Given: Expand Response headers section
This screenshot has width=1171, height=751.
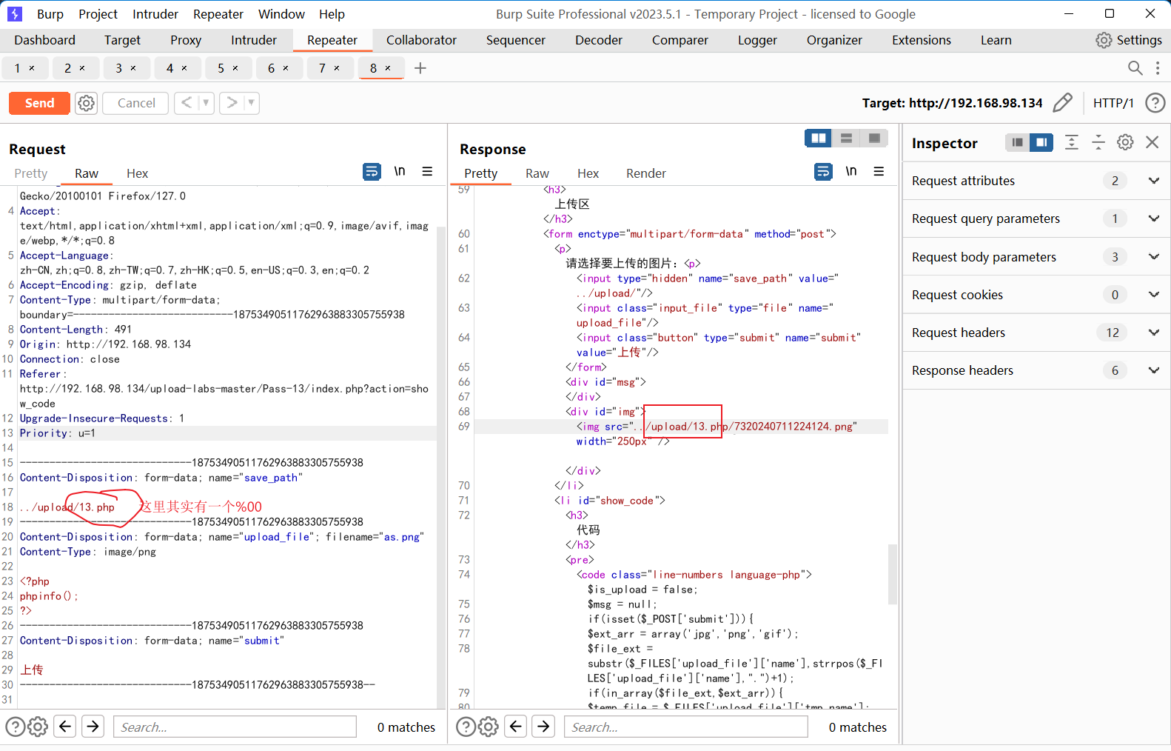Looking at the screenshot, I should [1036, 370].
